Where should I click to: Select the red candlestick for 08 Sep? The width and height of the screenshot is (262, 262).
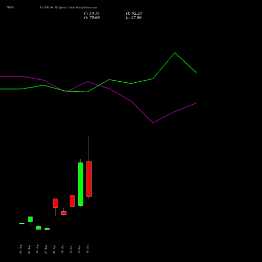[56, 203]
